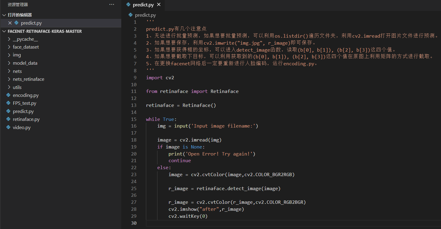441x229 pixels.
Task: Click the 'continue' keyword
Action: pos(180,161)
